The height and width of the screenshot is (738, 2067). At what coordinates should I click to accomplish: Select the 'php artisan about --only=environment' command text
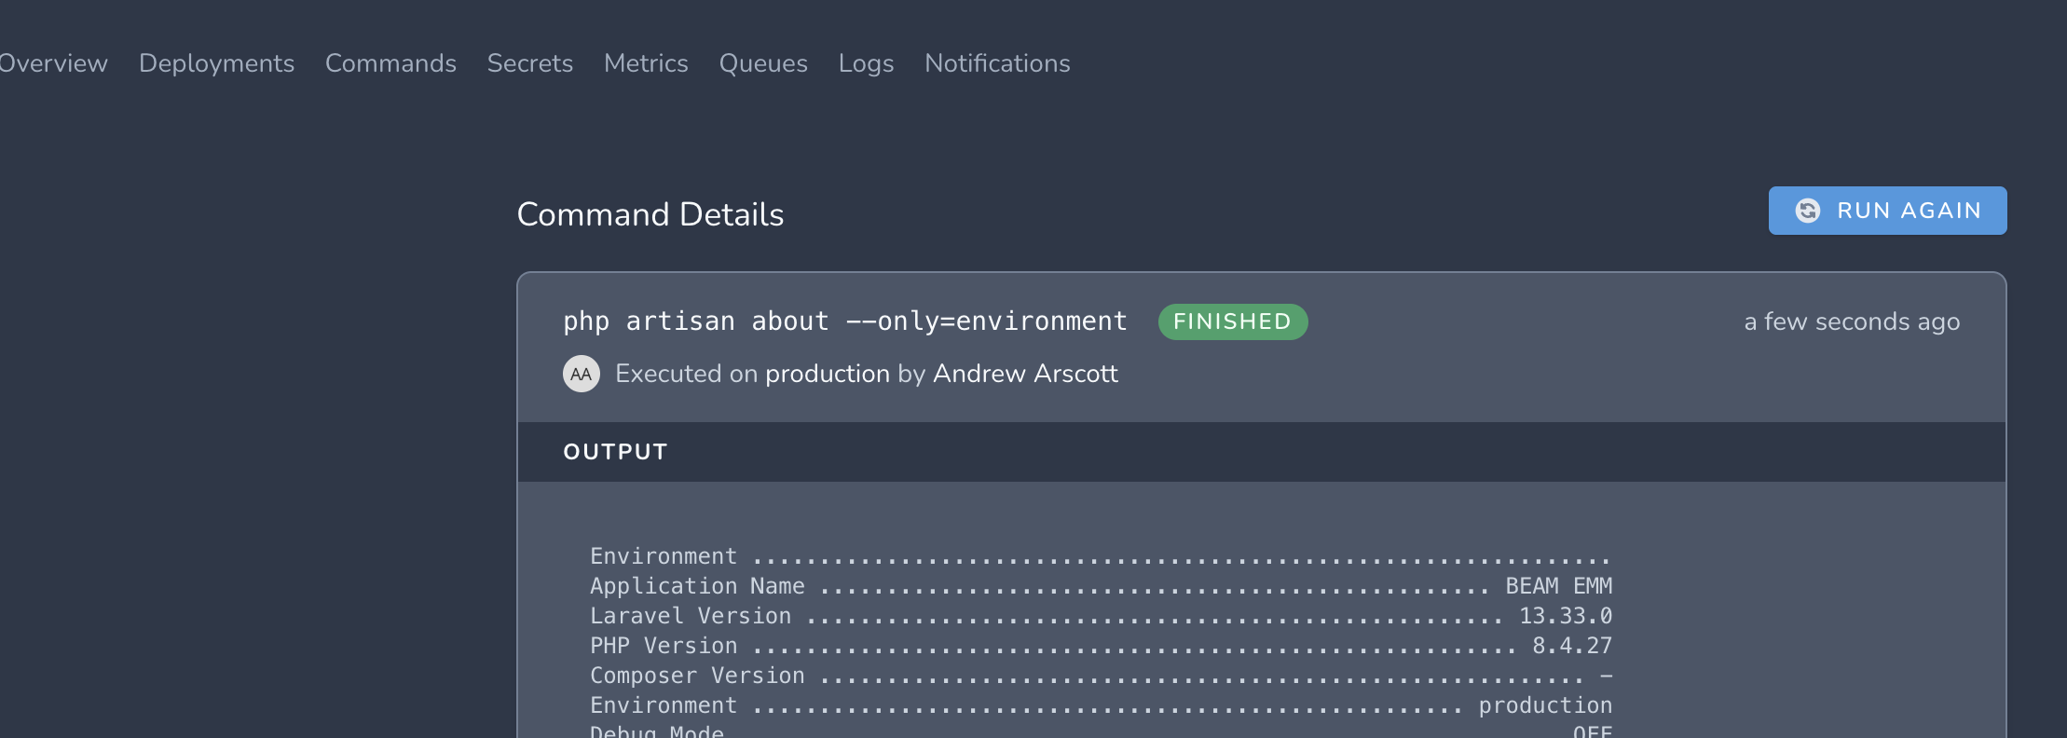(x=845, y=321)
